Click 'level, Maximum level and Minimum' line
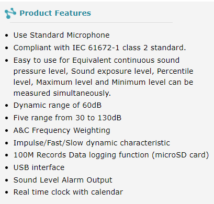Viewport: 214px width, 204px height. coord(104,82)
